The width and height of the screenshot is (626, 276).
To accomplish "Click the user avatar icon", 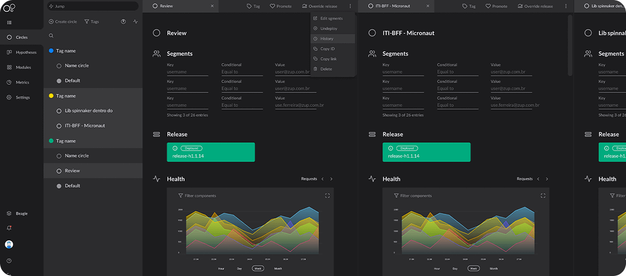I will (9, 244).
